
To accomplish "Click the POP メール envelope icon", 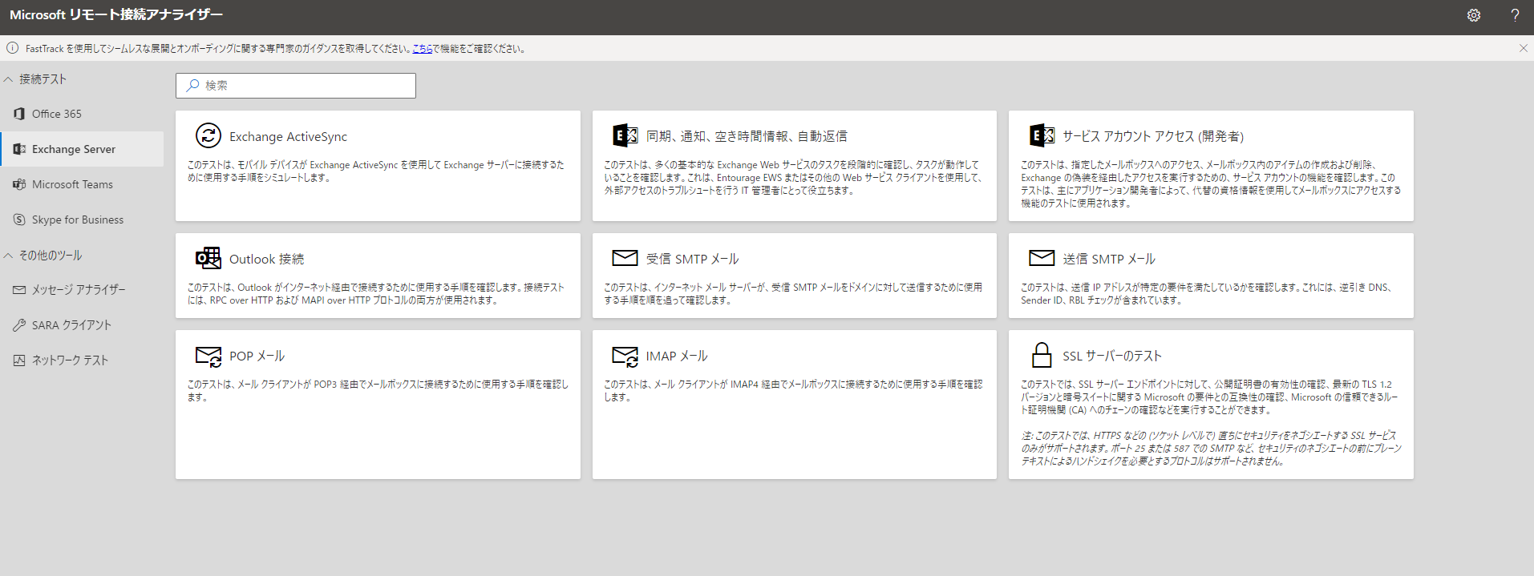I will [x=208, y=356].
